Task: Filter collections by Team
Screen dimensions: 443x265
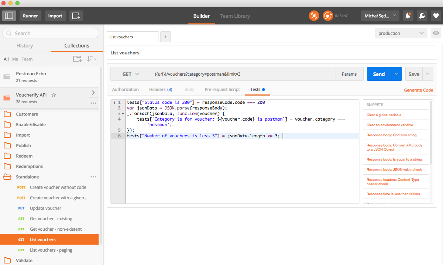Action: pos(27,59)
